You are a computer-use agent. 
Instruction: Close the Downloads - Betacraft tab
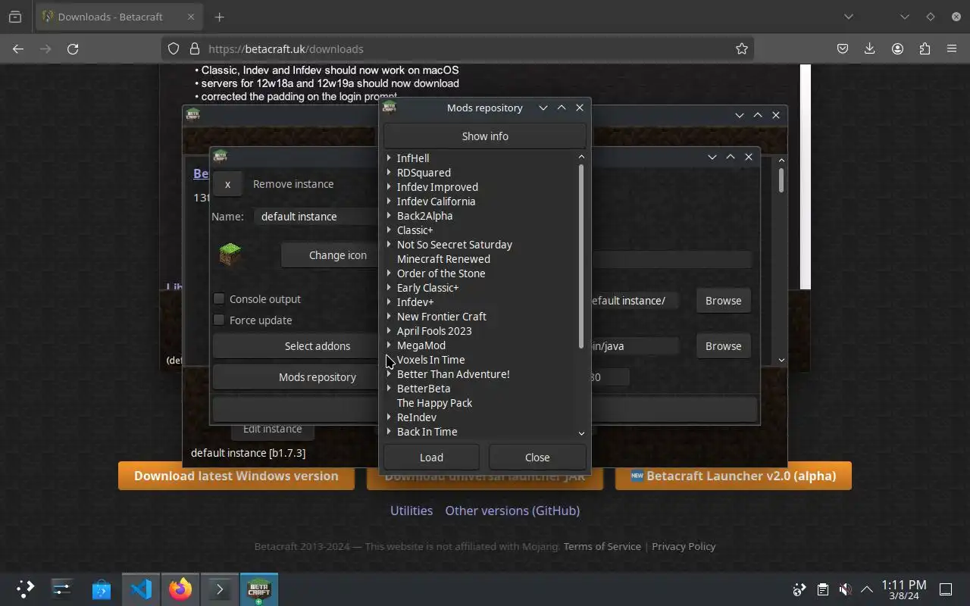(x=191, y=17)
